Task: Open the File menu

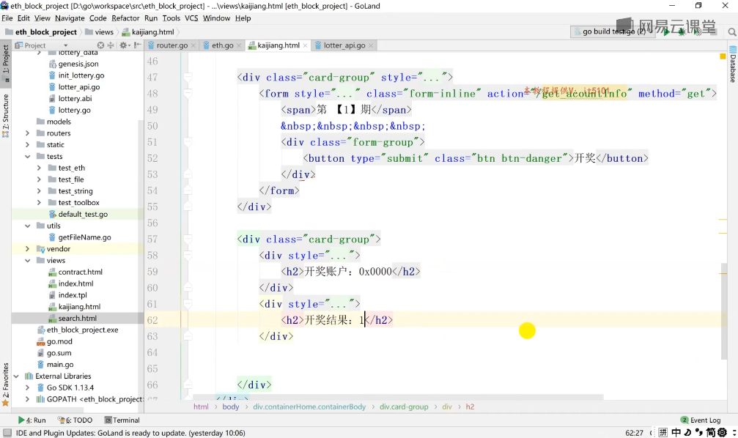Action: click(7, 18)
